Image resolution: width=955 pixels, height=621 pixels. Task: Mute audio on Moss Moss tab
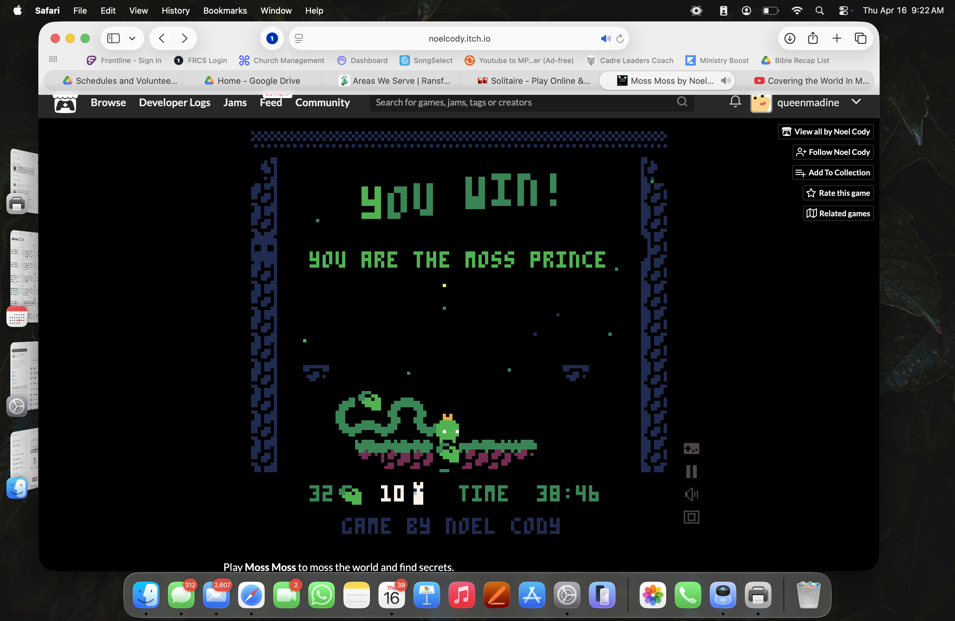pyautogui.click(x=725, y=81)
